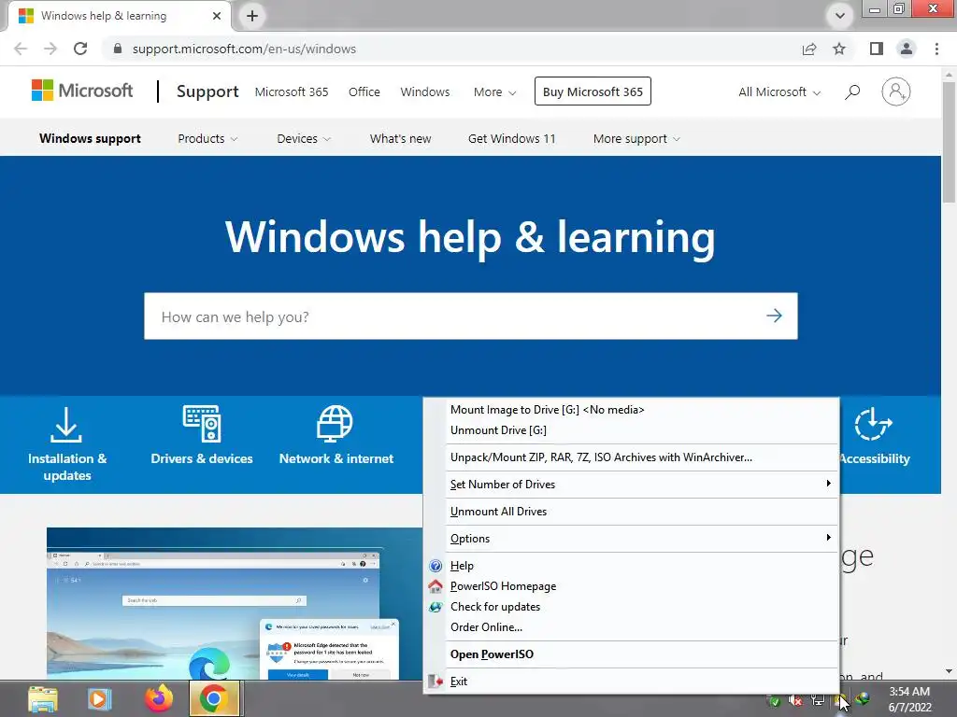Click the Microsoft logo
The width and height of the screenshot is (957, 717).
pos(82,91)
